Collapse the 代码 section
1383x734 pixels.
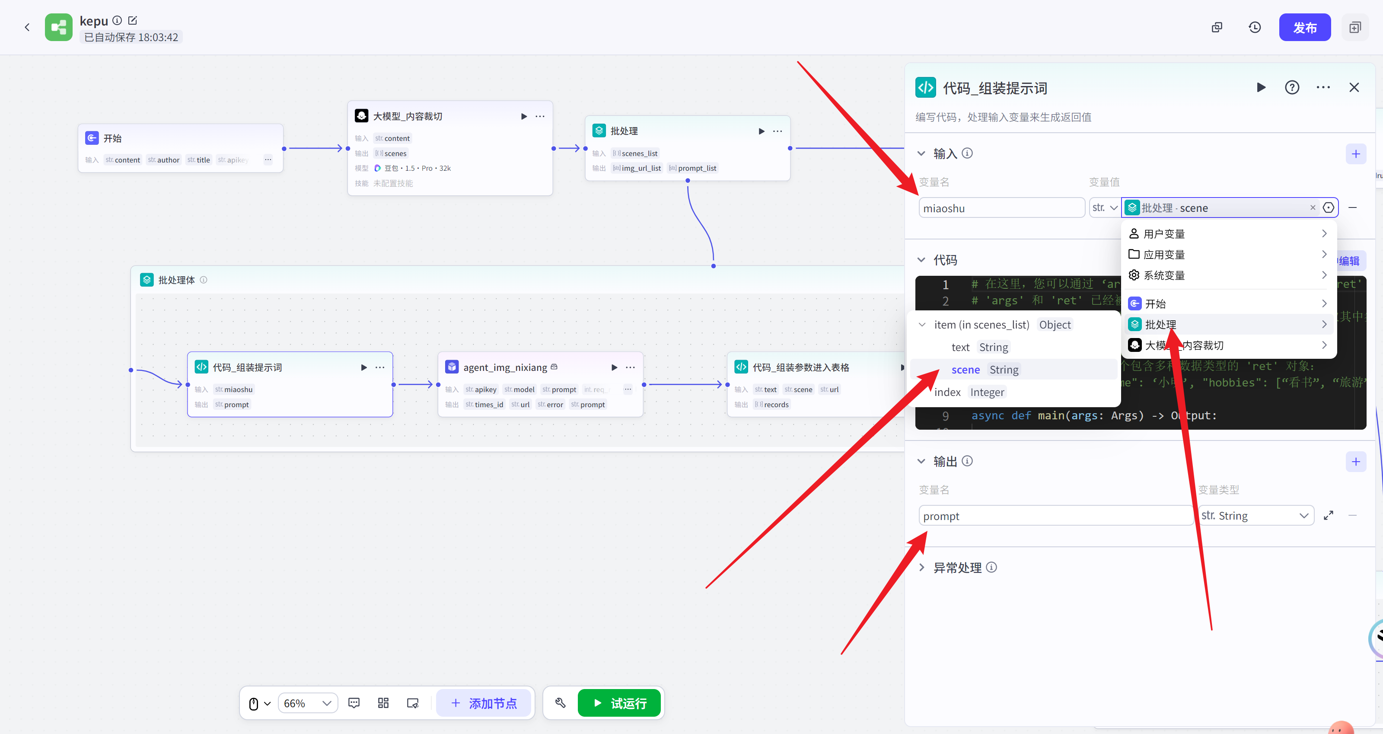[921, 260]
